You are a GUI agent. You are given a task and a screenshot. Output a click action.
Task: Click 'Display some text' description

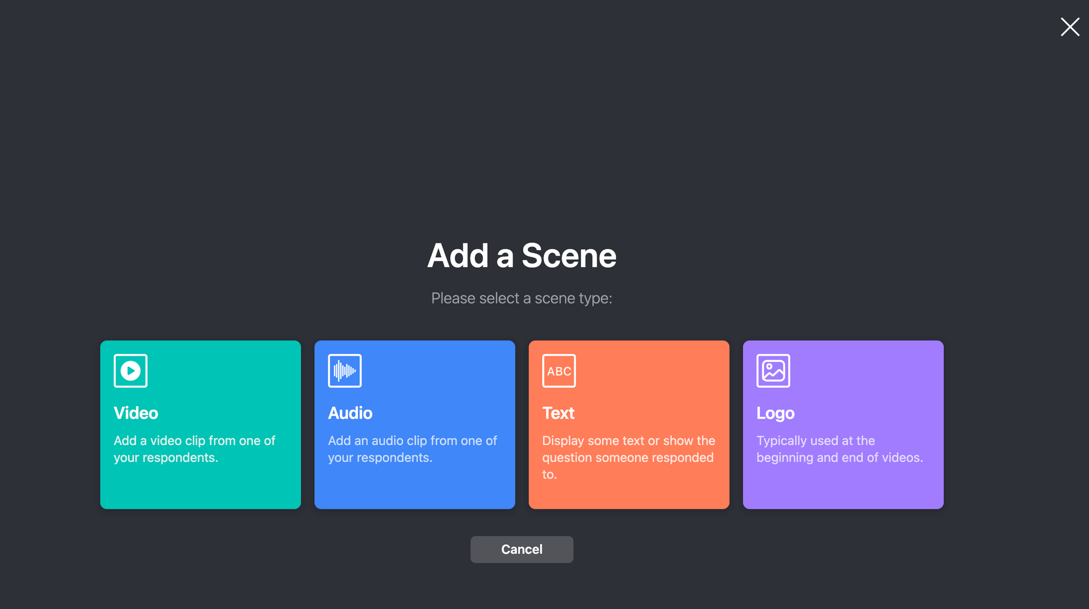(628, 457)
